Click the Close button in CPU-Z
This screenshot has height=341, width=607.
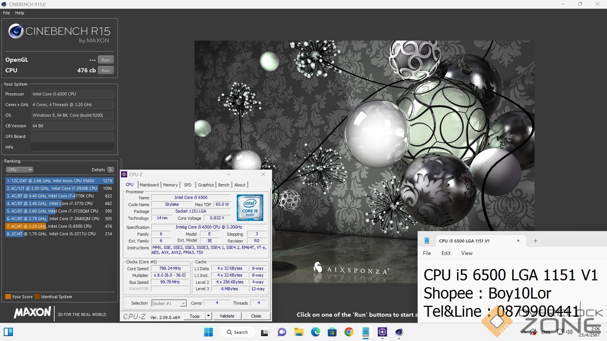click(x=256, y=316)
